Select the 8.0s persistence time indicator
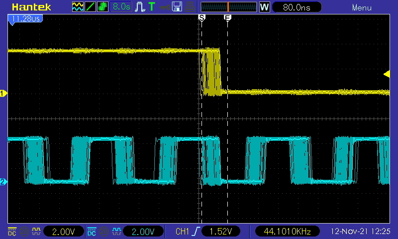 coord(121,7)
